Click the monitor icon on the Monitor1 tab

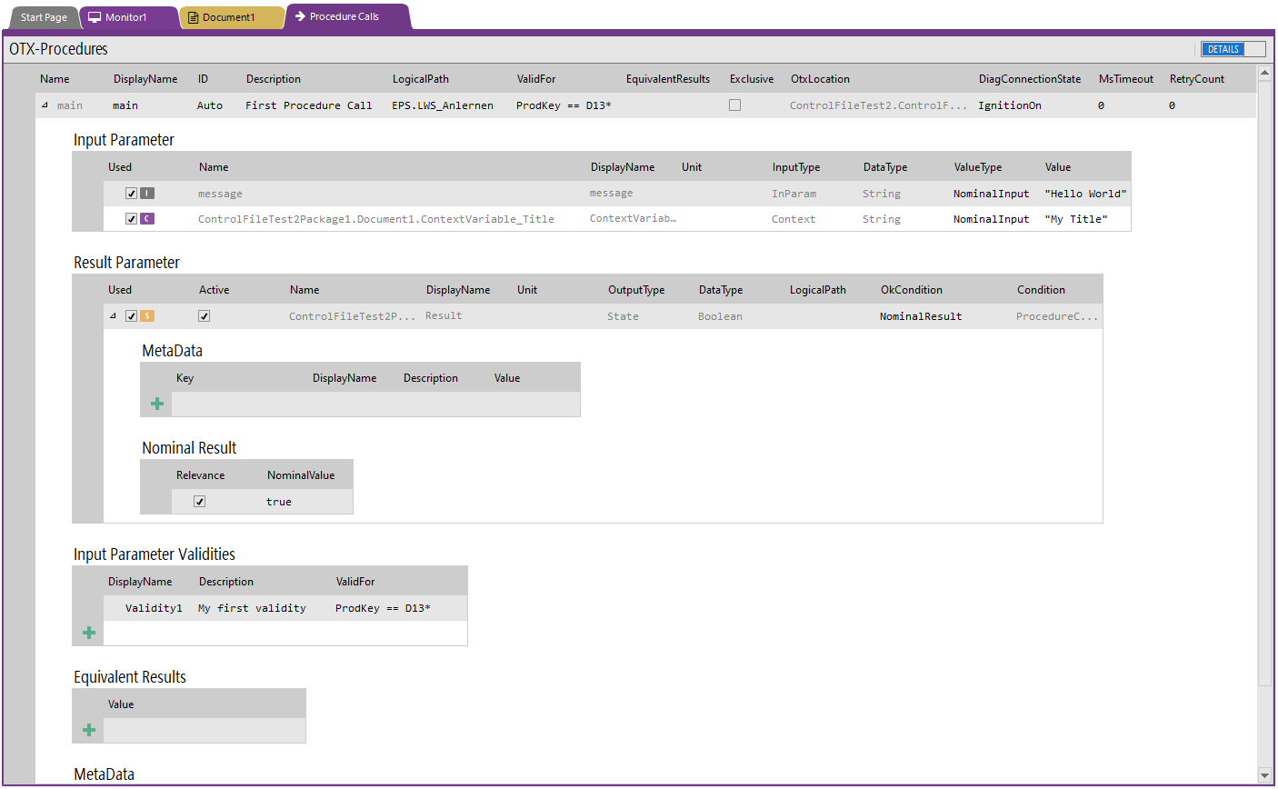[x=96, y=16]
